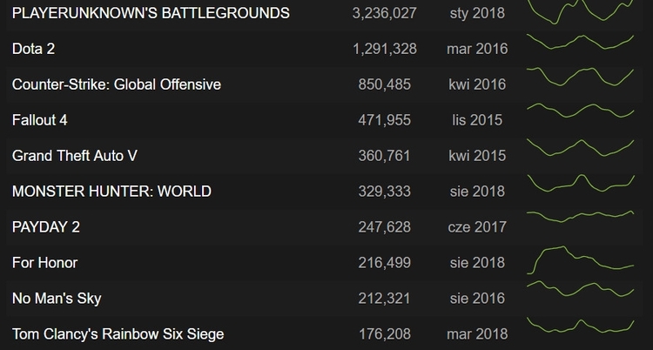Select peak player count 247,628
The width and height of the screenshot is (653, 350).
click(384, 227)
